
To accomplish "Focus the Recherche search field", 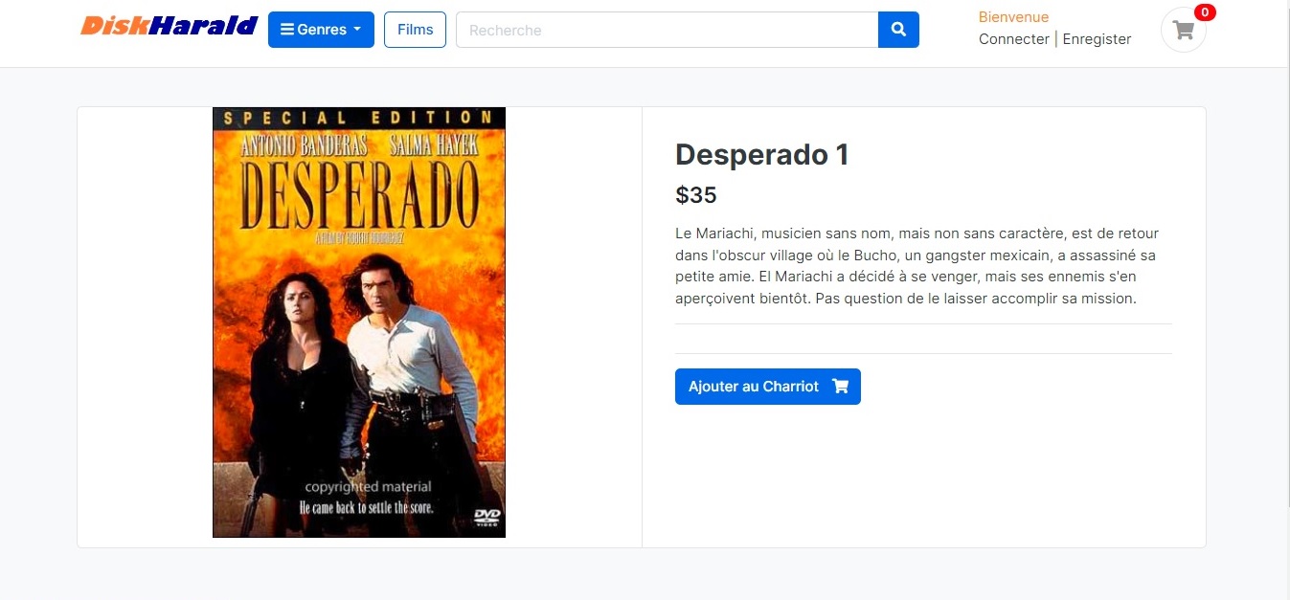I will (667, 30).
